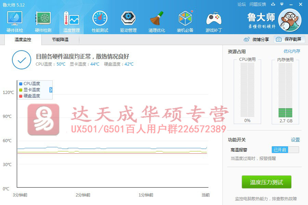The height and width of the screenshot is (205, 308).
Task: Click the blue checkmark status circle
Action: 22,60
